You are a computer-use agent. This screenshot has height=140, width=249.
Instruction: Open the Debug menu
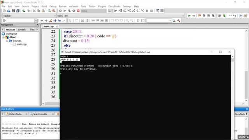click(x=53, y=6)
